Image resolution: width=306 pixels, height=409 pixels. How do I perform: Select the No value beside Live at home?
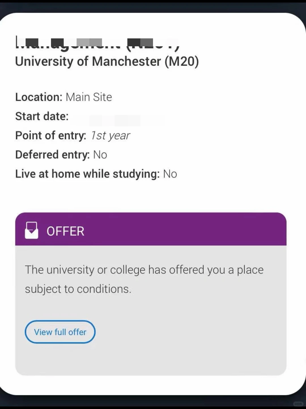coord(170,174)
